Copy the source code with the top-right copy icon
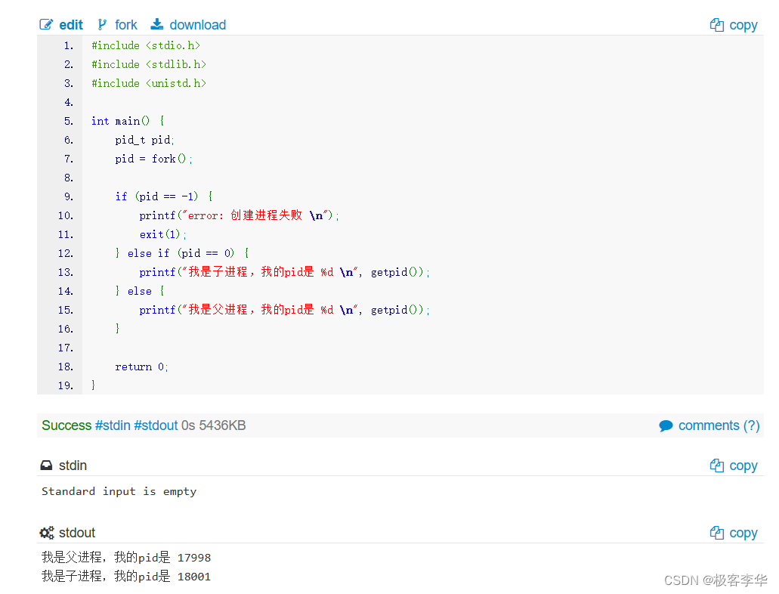This screenshot has width=779, height=594. (716, 24)
